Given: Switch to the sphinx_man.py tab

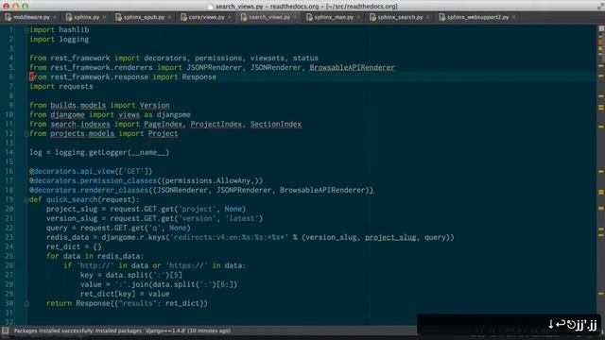Looking at the screenshot, I should 334,17.
